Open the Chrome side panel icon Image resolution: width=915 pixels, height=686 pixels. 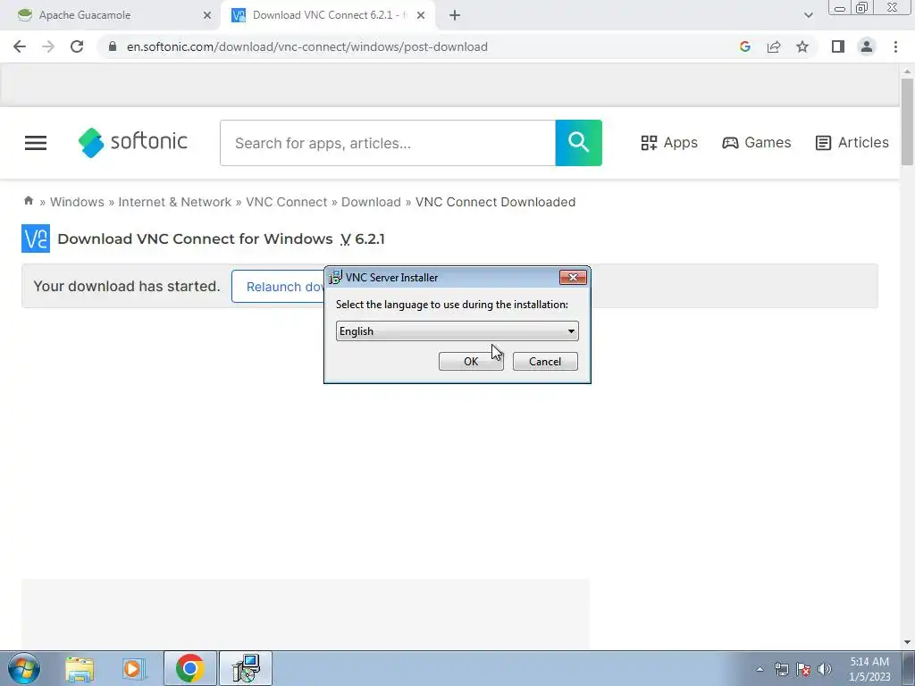click(838, 46)
